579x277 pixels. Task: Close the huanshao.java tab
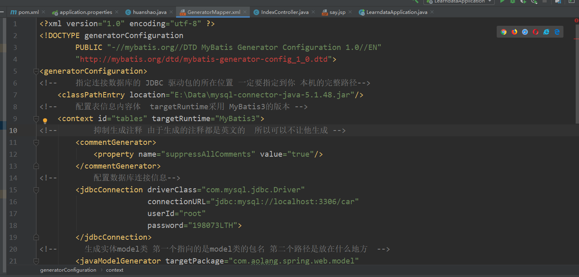pos(171,12)
